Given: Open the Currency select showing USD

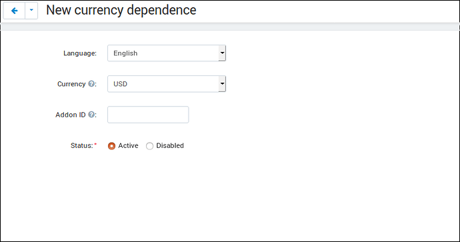Looking at the screenshot, I should [x=167, y=84].
